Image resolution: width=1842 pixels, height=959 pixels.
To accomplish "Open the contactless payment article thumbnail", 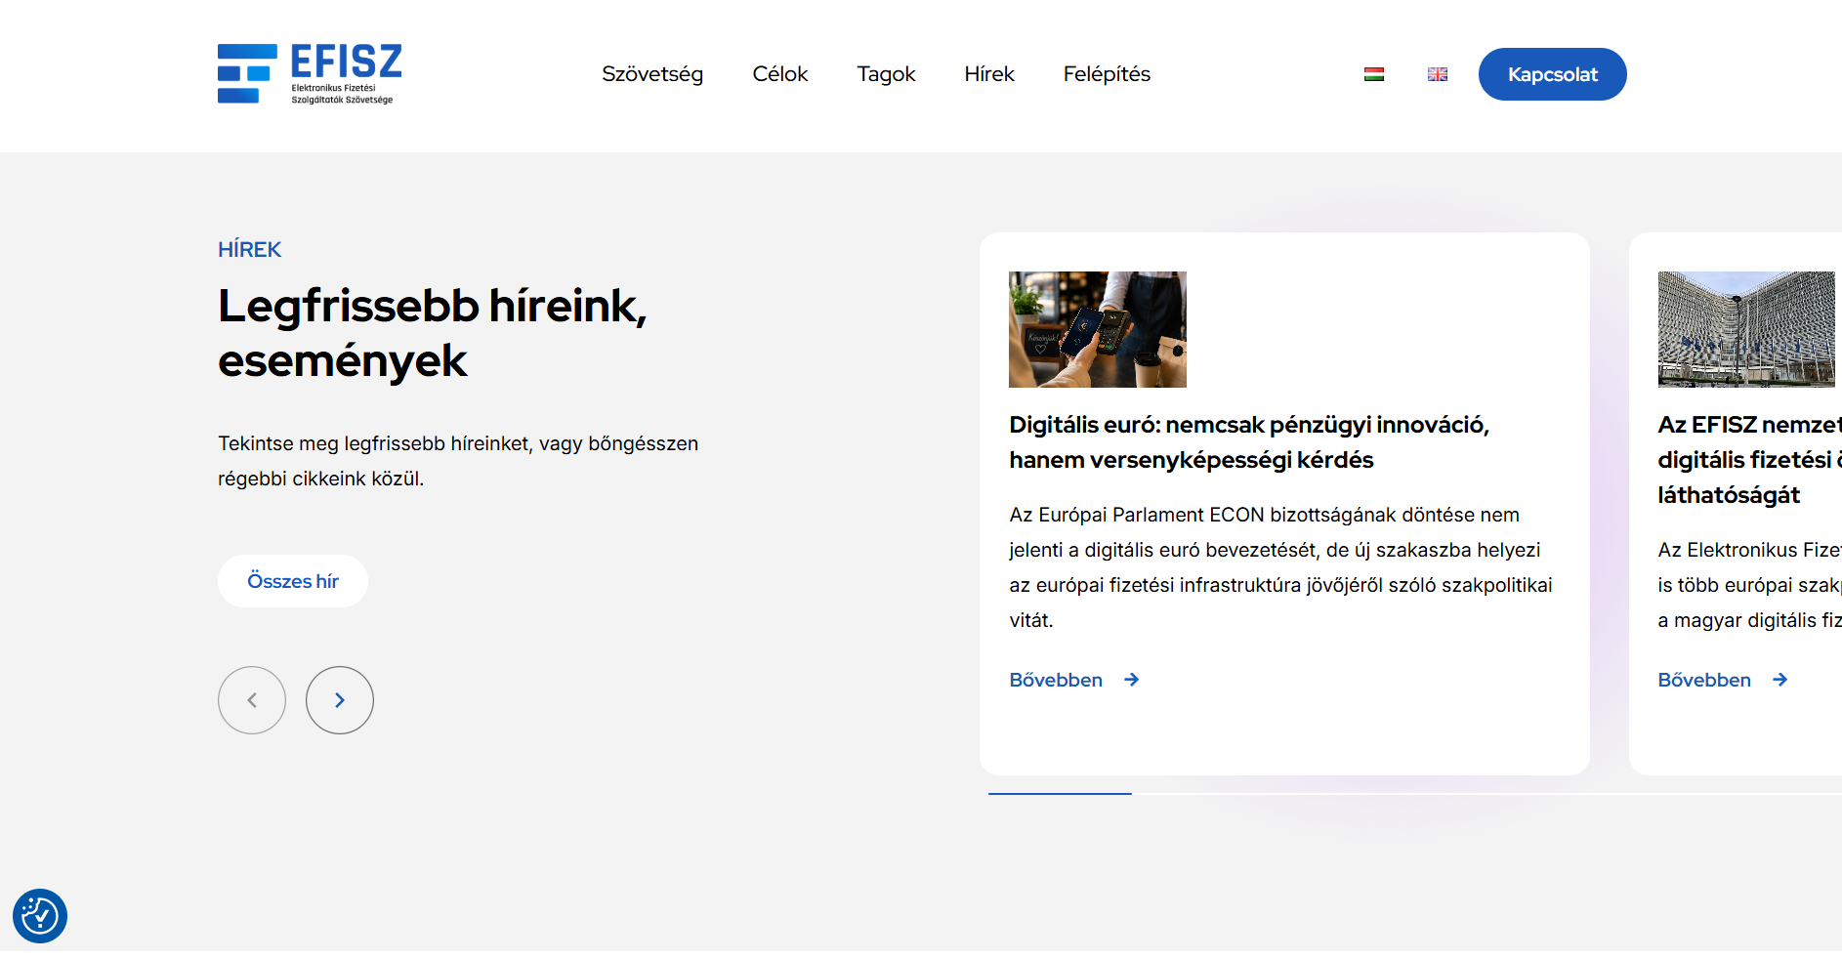I will click(x=1098, y=329).
